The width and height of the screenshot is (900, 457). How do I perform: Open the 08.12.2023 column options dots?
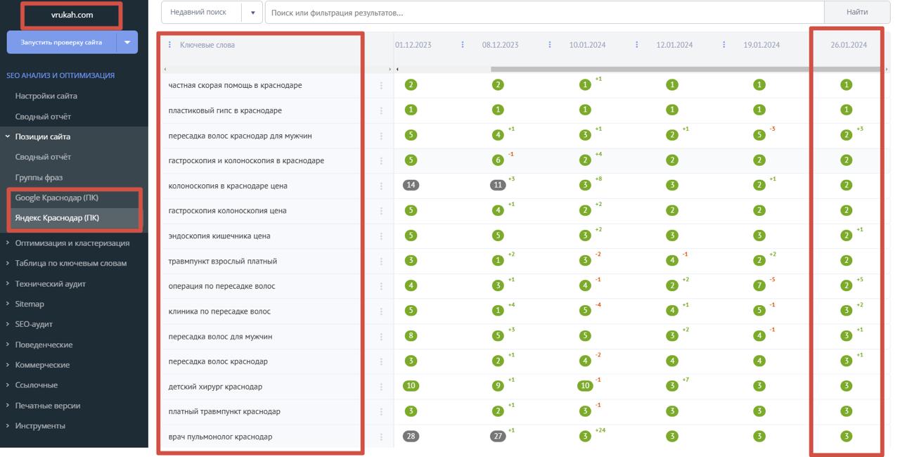point(549,45)
